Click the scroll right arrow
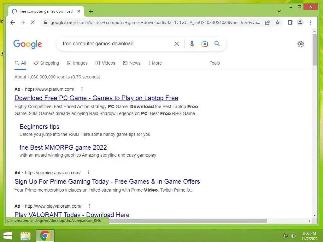 point(309,221)
